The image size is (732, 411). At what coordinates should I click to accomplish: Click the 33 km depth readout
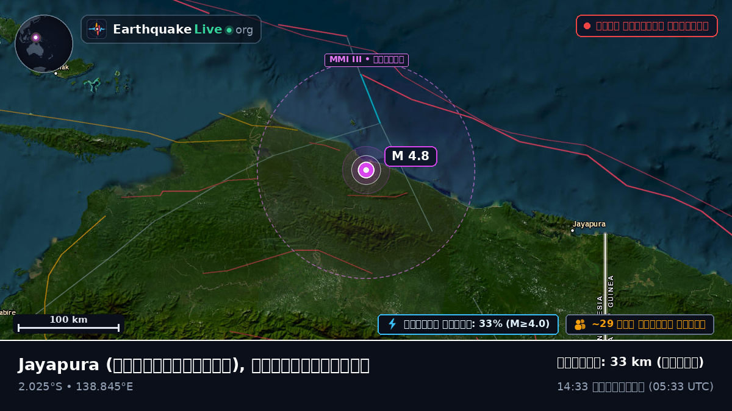(x=630, y=363)
